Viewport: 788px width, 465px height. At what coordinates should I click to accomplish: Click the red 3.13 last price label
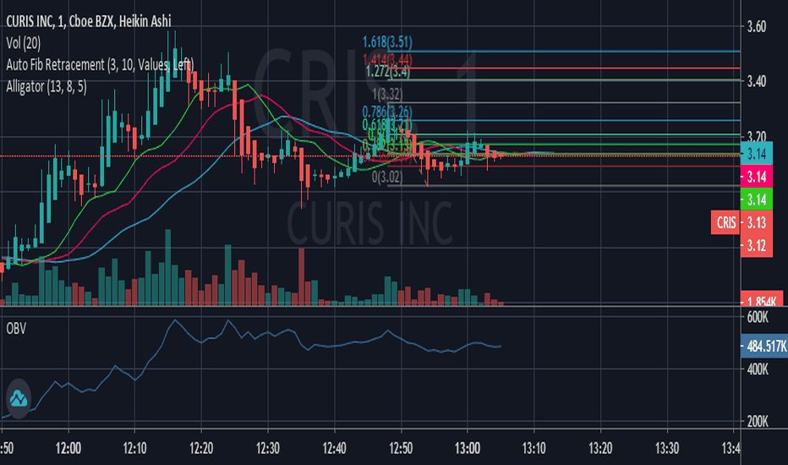(x=757, y=222)
